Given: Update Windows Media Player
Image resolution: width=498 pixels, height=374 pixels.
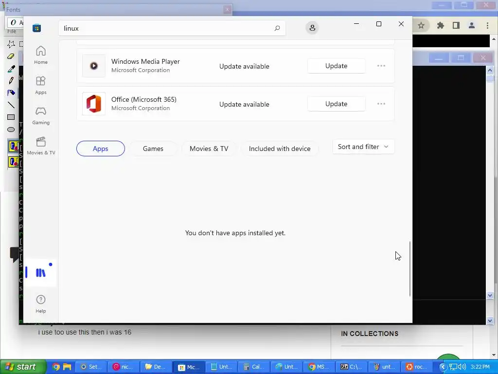Looking at the screenshot, I should [x=337, y=66].
